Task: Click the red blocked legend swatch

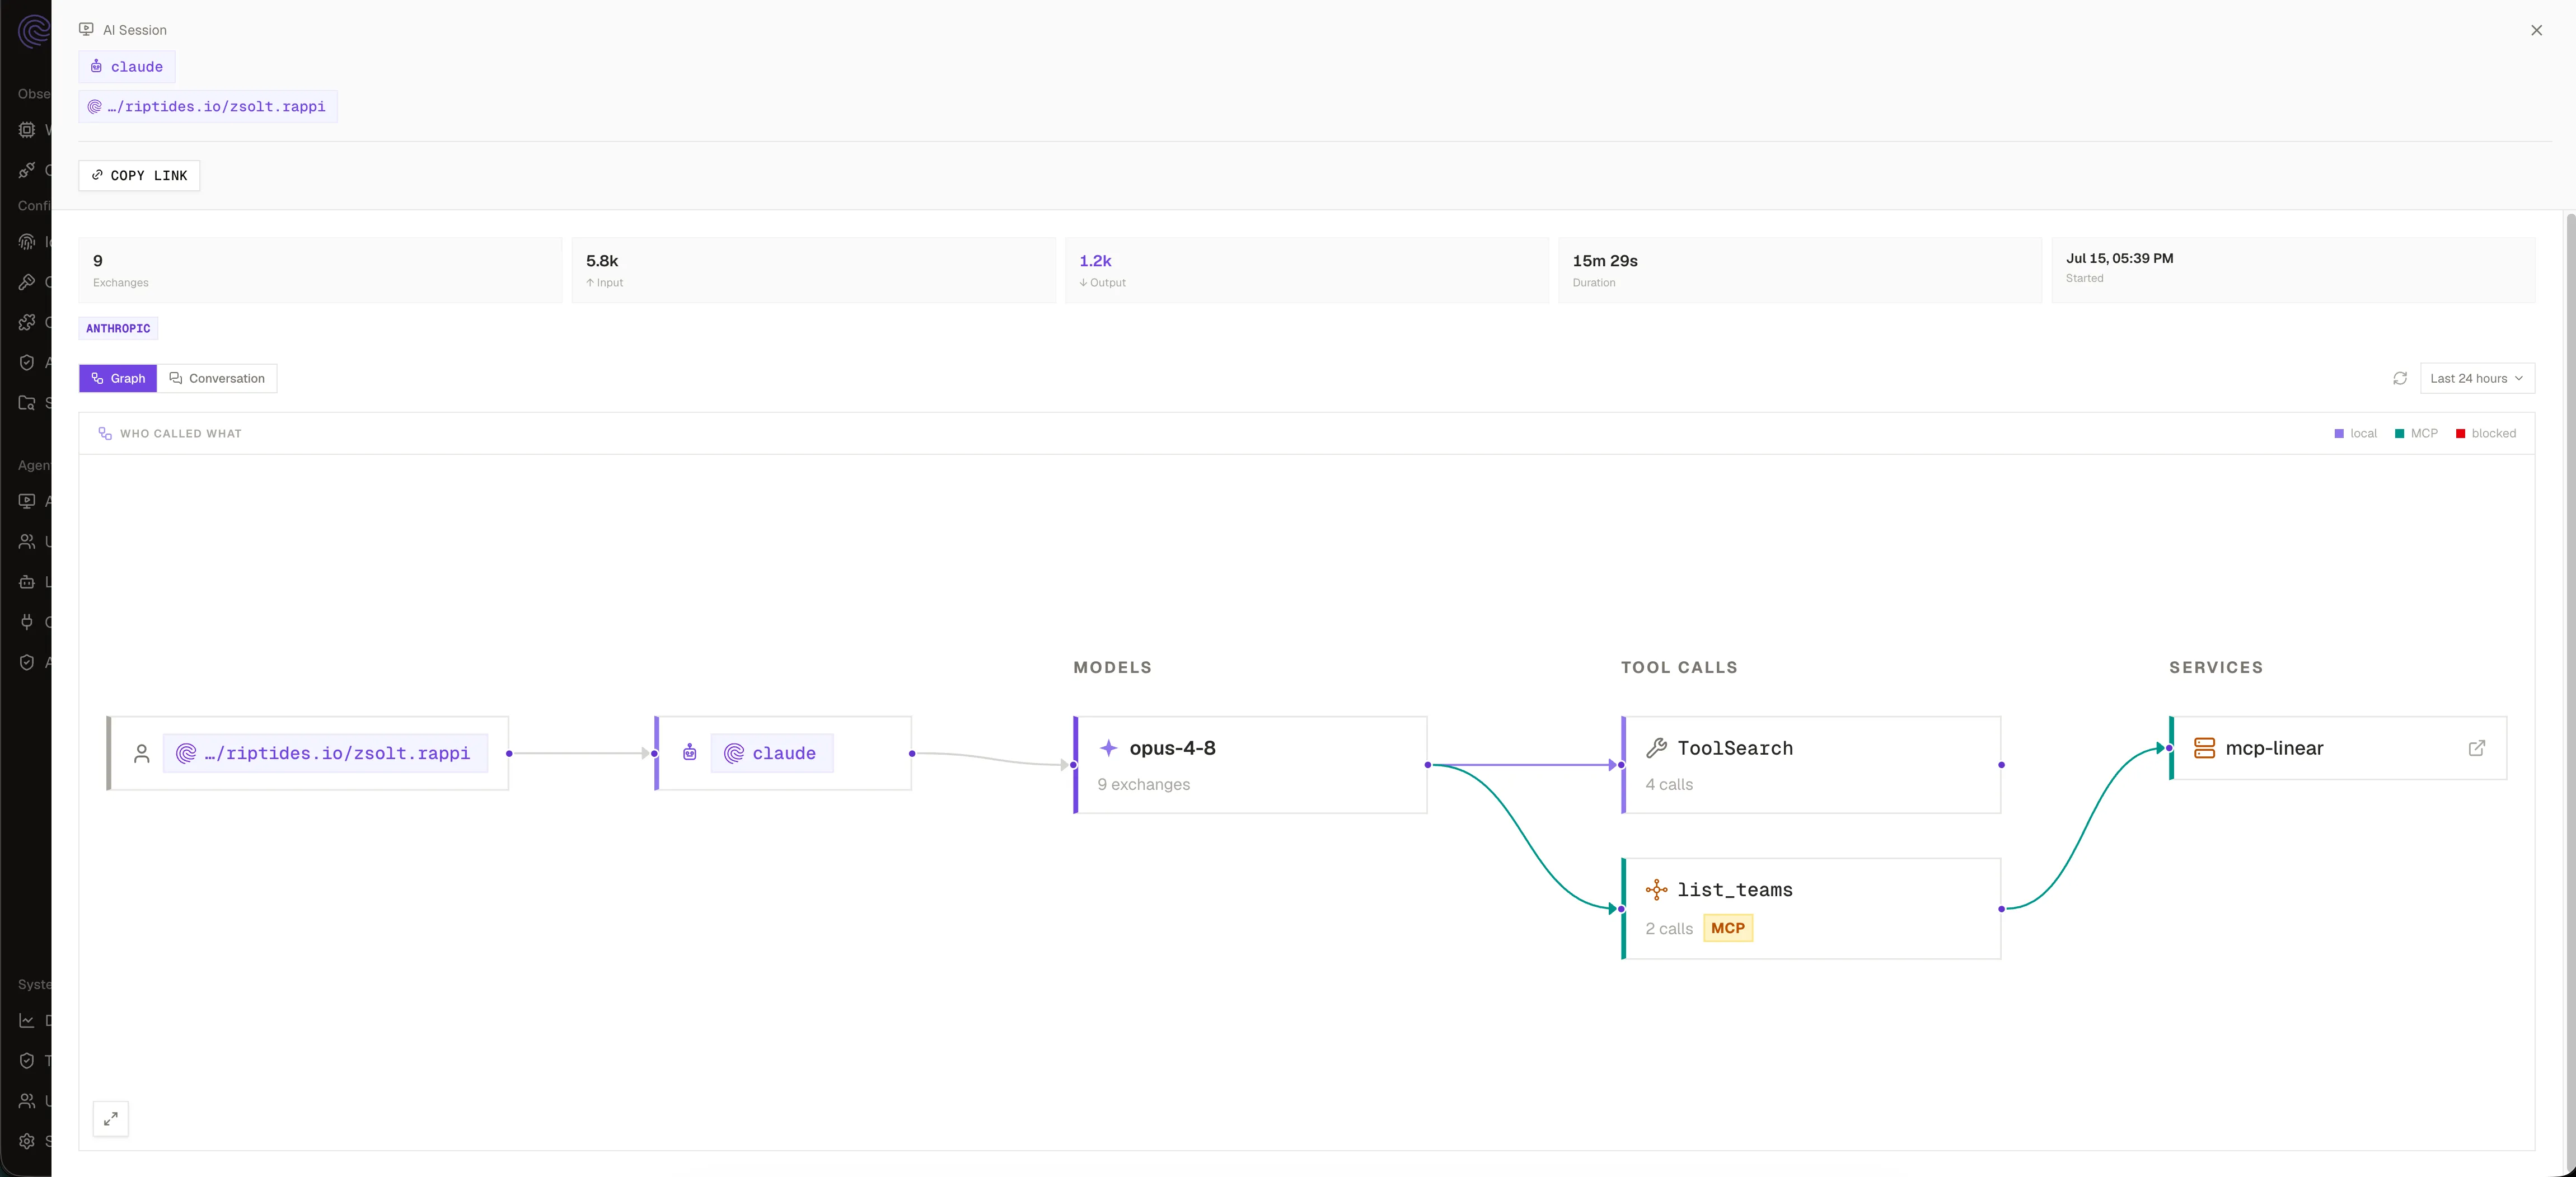Action: click(2460, 434)
